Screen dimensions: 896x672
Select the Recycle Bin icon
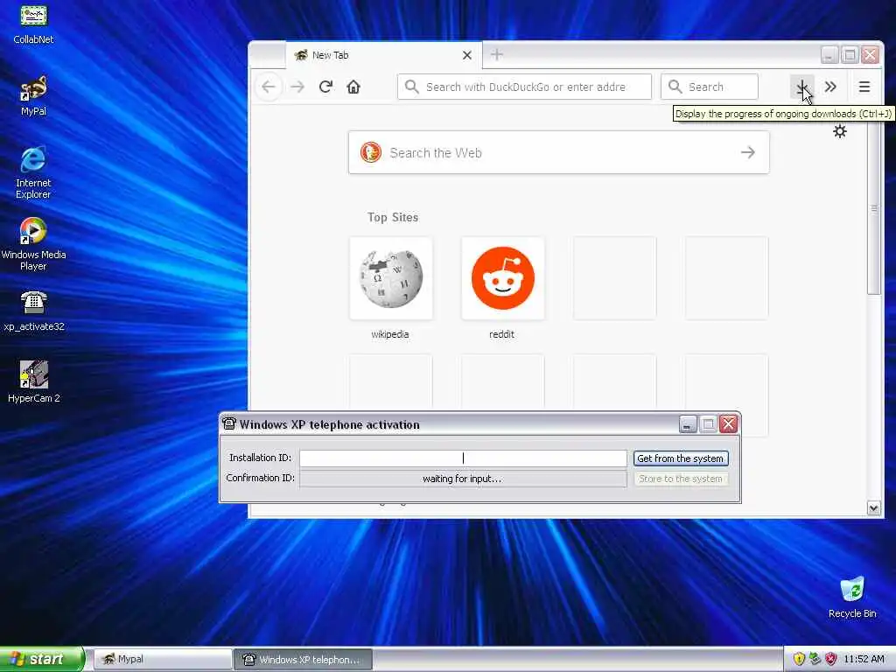coord(852,597)
